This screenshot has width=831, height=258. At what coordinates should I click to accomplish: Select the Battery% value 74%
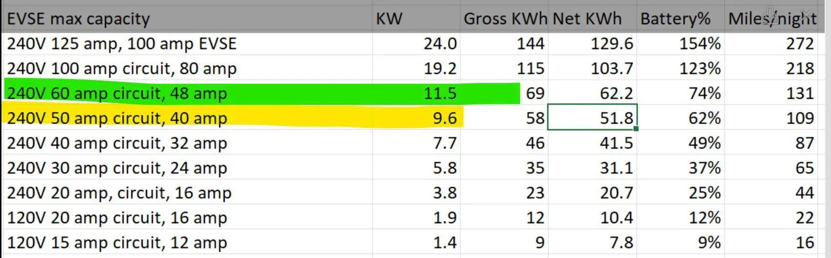[x=705, y=94]
